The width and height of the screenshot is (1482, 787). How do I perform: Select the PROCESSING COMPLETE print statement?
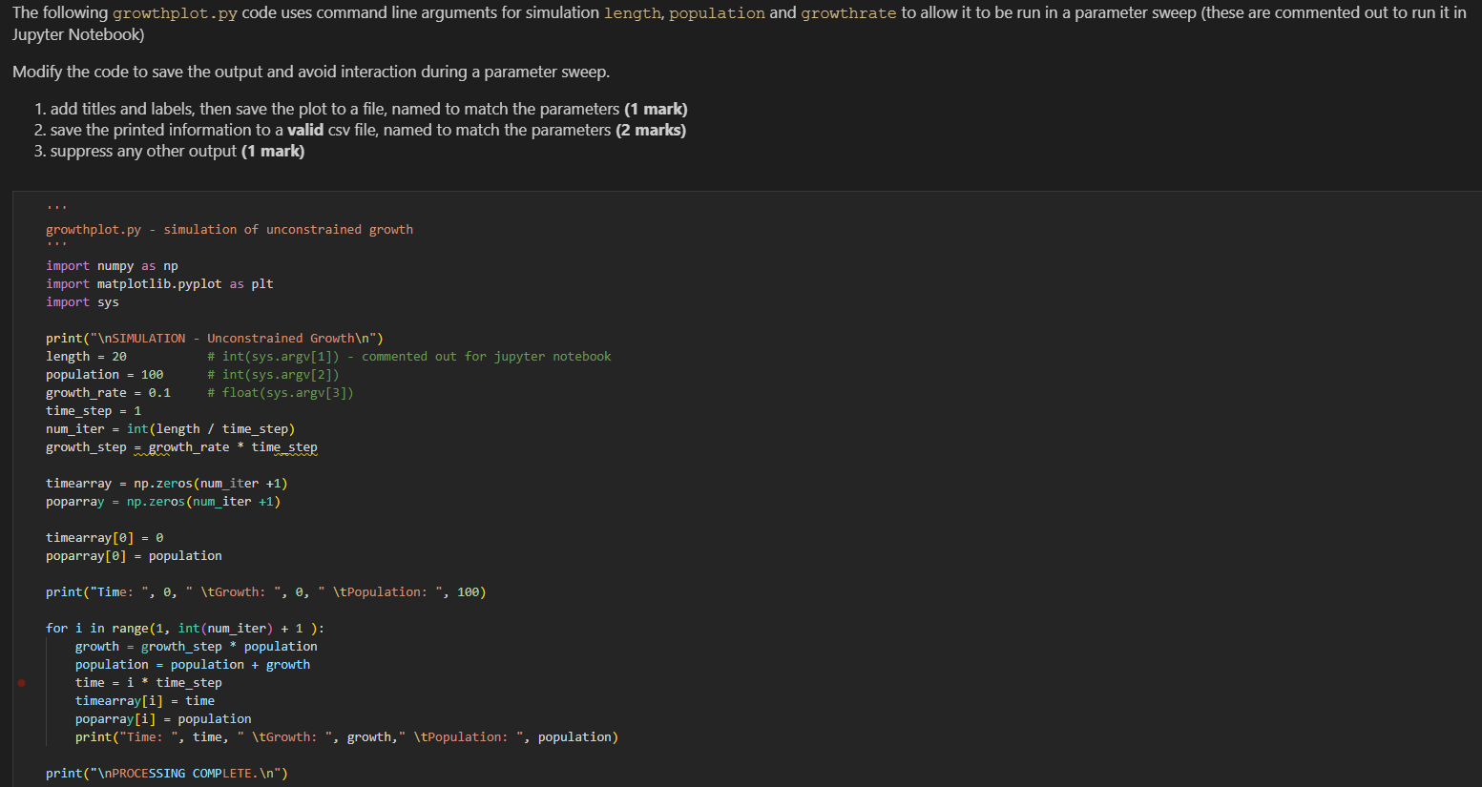pyautogui.click(x=167, y=773)
